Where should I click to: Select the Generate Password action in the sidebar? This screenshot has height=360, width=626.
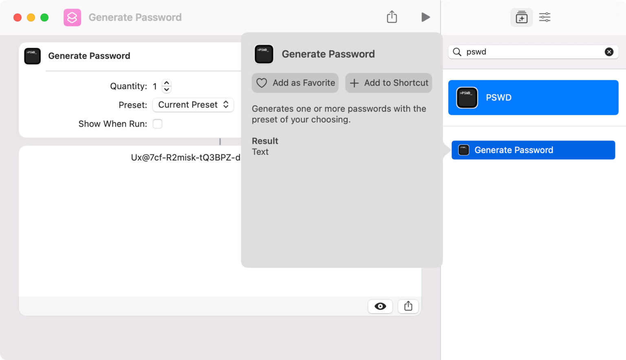pos(533,150)
